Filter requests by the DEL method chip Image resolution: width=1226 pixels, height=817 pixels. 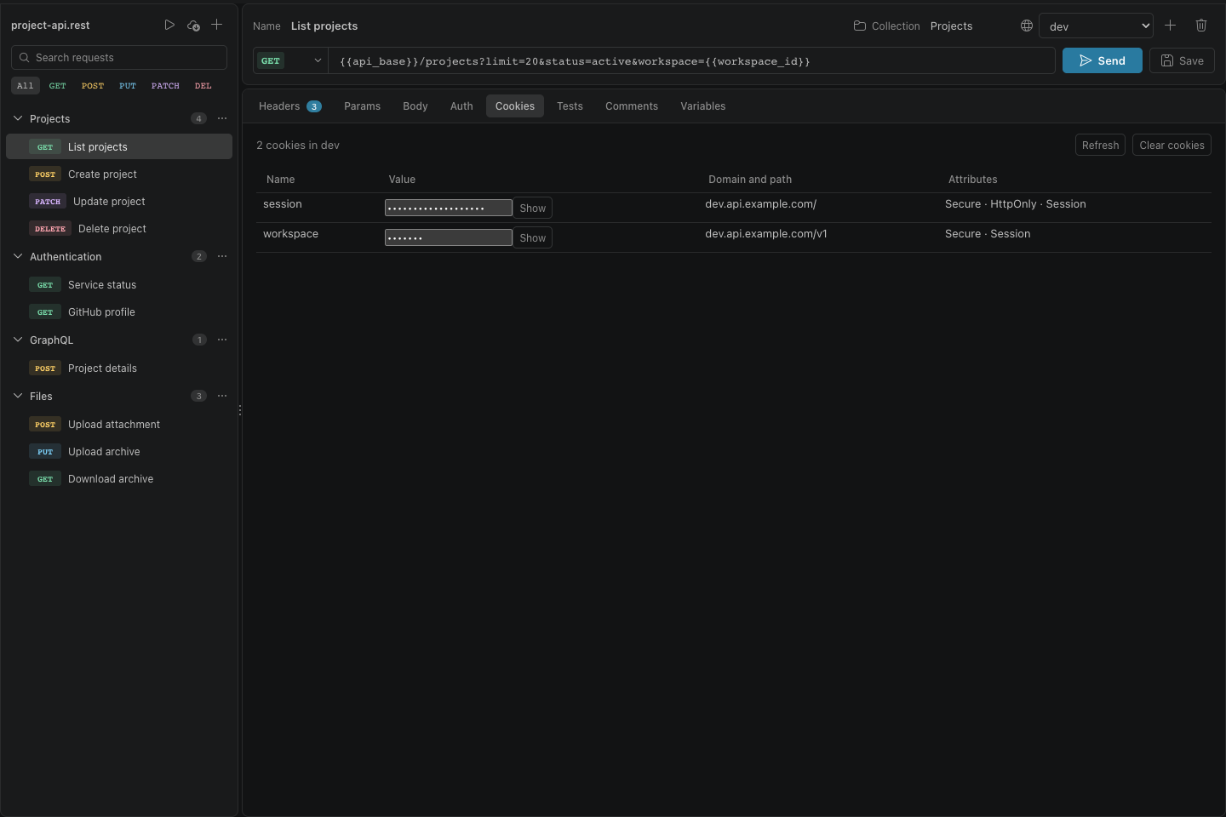pos(203,86)
